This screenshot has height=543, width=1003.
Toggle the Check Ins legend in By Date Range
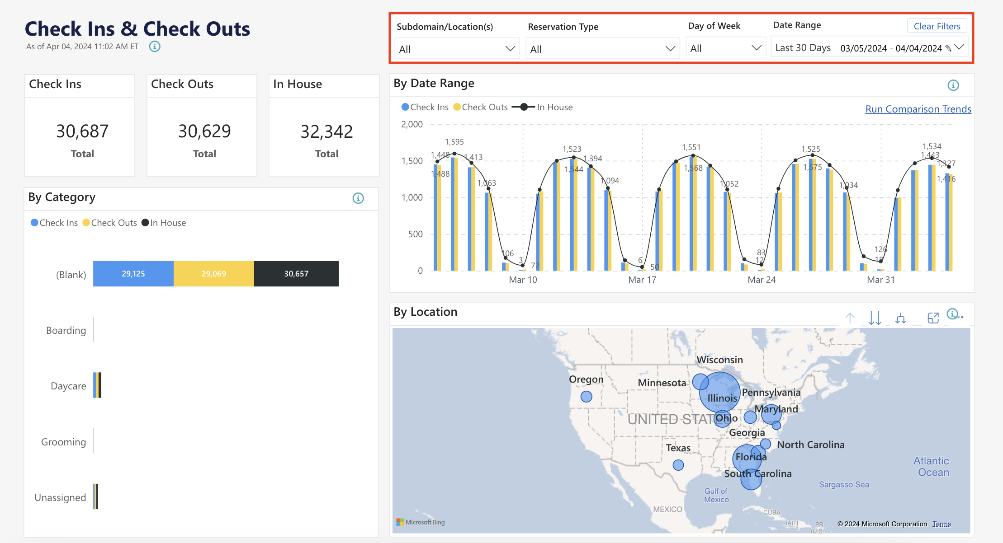tap(424, 107)
